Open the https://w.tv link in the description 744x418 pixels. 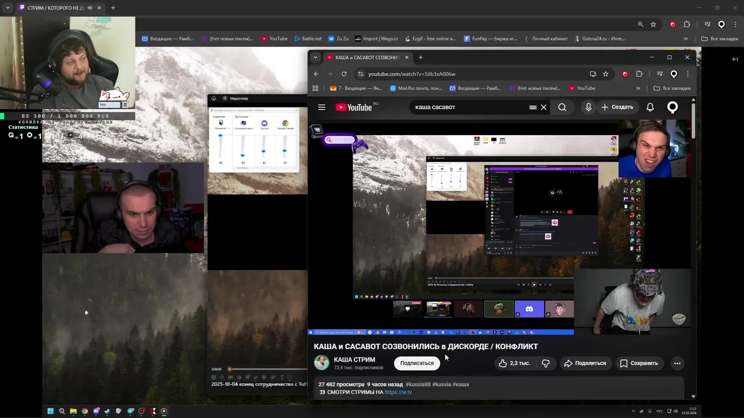[x=398, y=392]
